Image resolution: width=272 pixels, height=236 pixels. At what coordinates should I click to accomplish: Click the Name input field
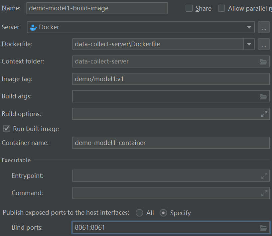pos(96,8)
